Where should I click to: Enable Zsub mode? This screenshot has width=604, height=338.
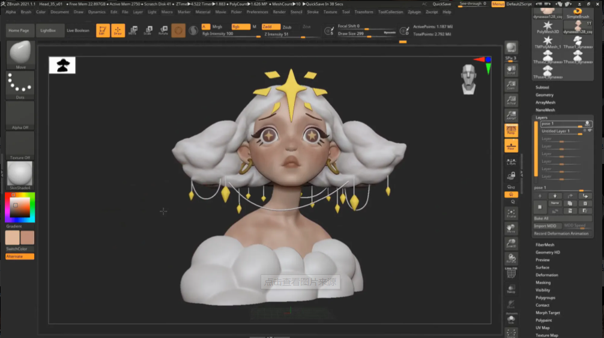[287, 27]
